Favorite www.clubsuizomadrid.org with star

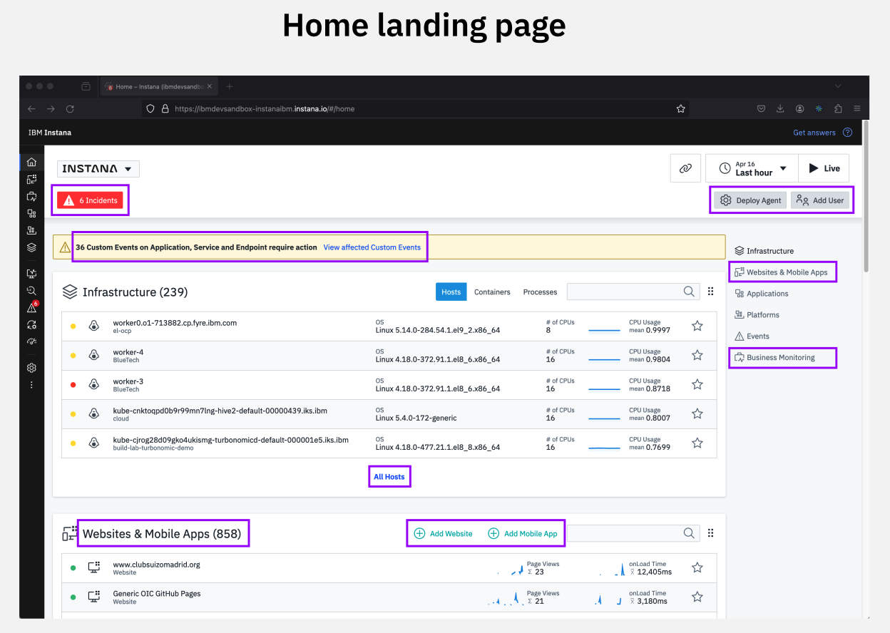[x=697, y=567]
